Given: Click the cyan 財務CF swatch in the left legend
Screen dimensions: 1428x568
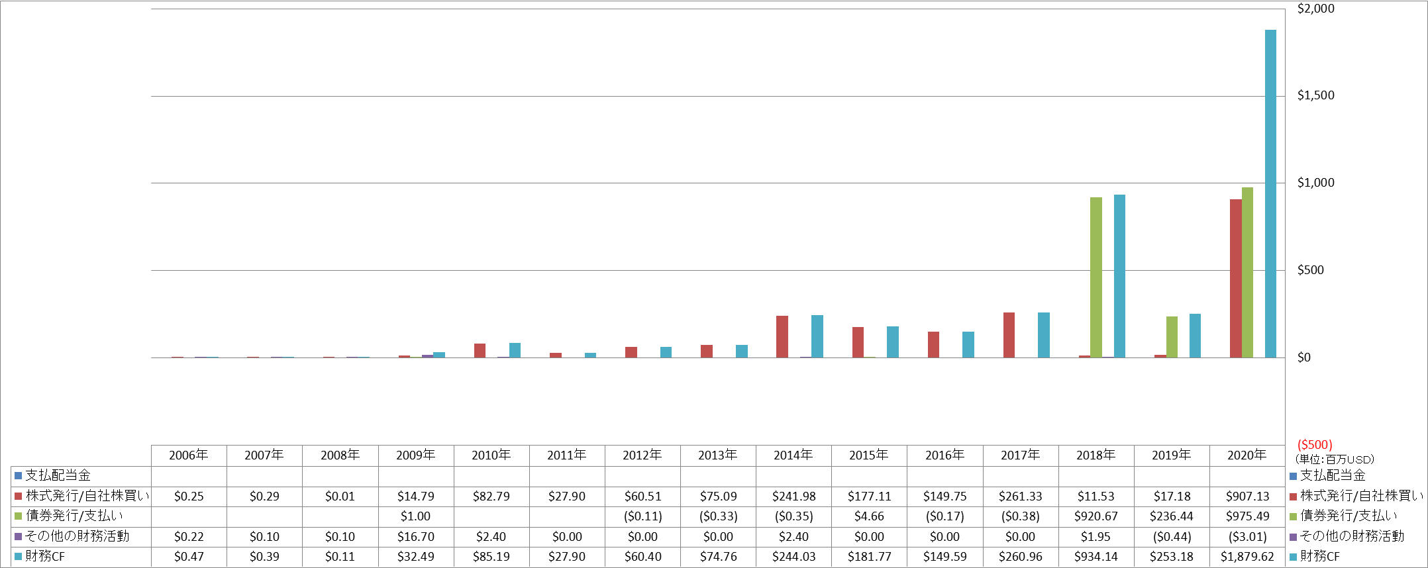Looking at the screenshot, I should (19, 557).
